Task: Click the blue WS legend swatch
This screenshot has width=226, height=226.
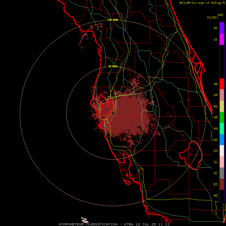Action: [x=222, y=140]
